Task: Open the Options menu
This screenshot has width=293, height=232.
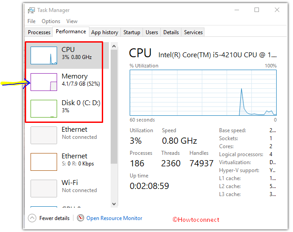Action: 51,21
